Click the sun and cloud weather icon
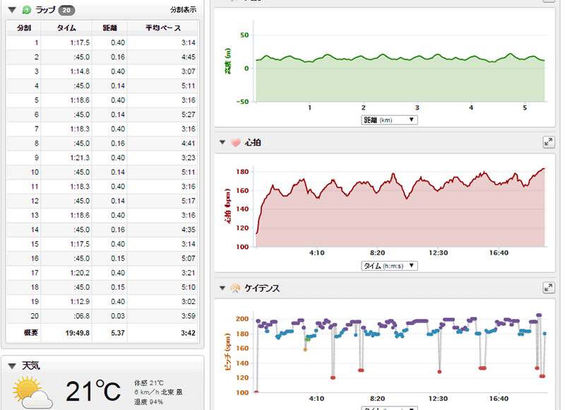The width and height of the screenshot is (565, 410). [32, 391]
